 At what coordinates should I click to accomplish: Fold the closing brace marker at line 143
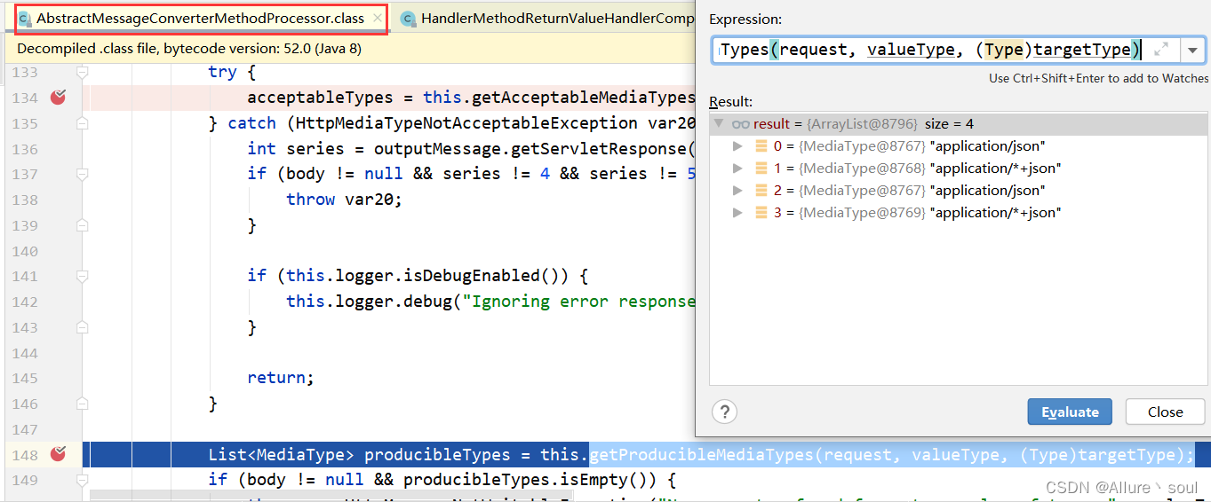[83, 327]
